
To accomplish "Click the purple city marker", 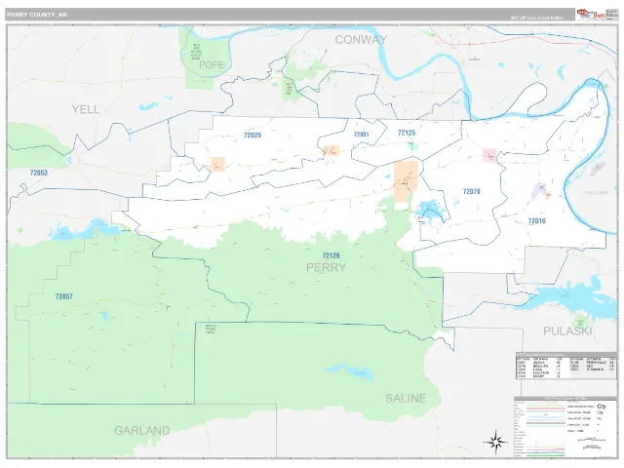I will coord(539,191).
